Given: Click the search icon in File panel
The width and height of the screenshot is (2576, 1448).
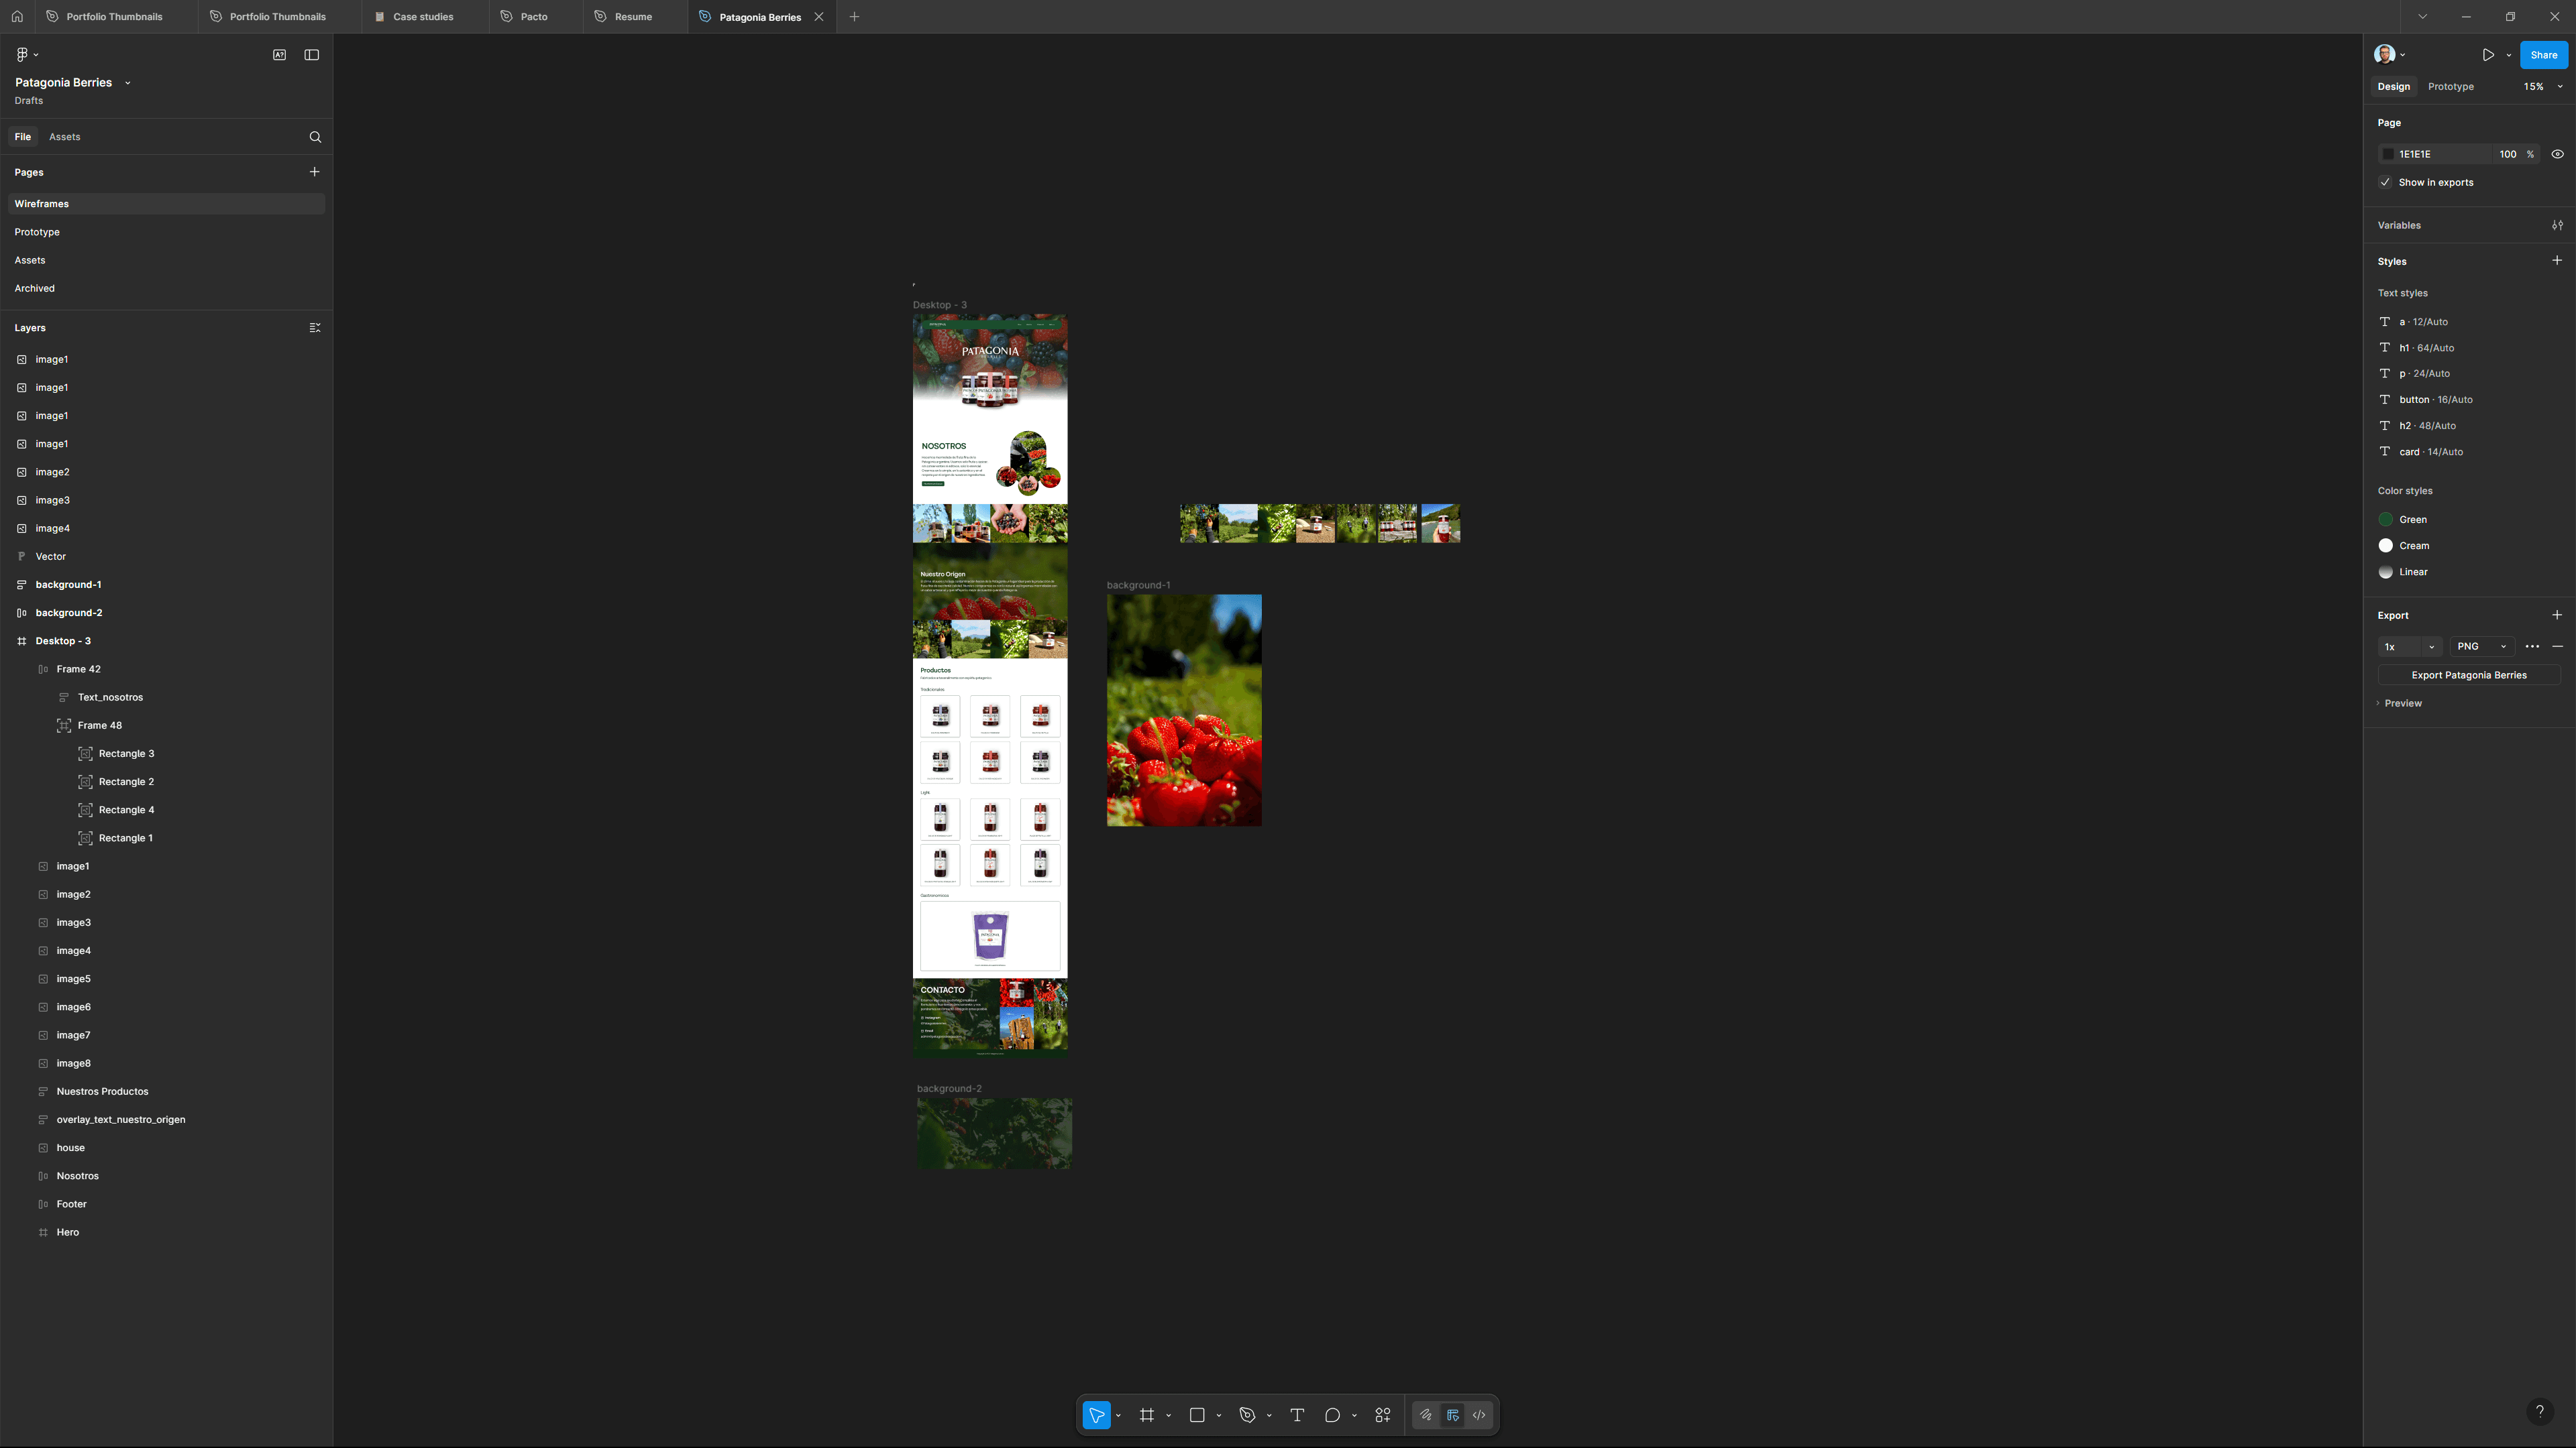Looking at the screenshot, I should (315, 137).
